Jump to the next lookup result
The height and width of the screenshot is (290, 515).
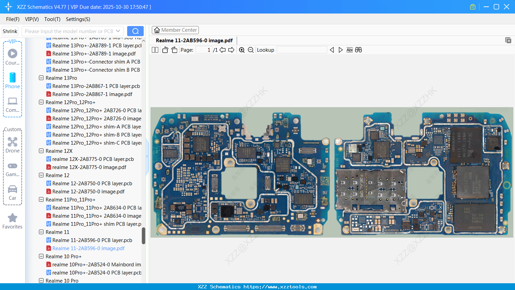click(x=341, y=50)
